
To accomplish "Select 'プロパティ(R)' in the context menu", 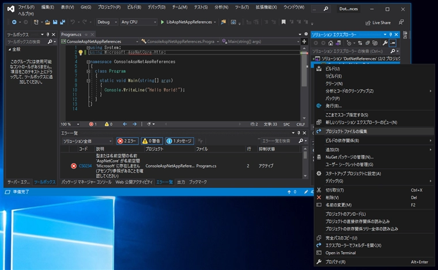I will coord(374,262).
